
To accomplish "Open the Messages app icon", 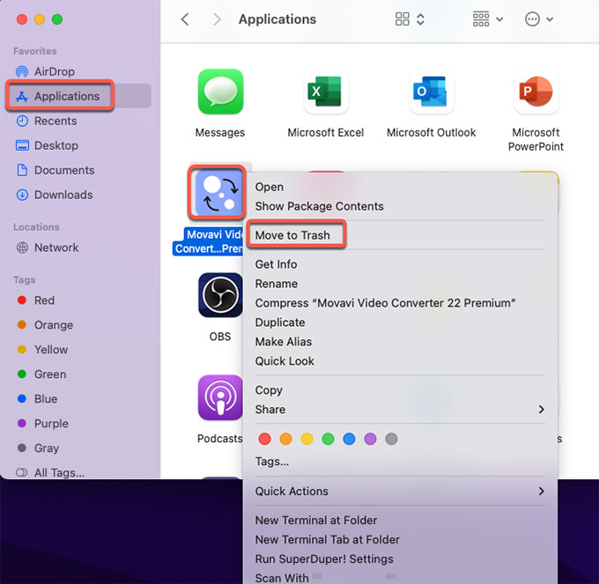I will (220, 92).
